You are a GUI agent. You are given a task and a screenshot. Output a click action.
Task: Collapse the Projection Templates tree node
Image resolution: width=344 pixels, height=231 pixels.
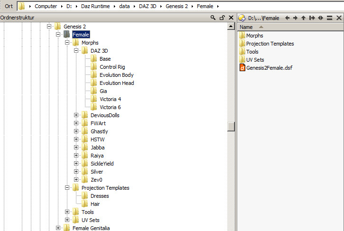click(67, 188)
